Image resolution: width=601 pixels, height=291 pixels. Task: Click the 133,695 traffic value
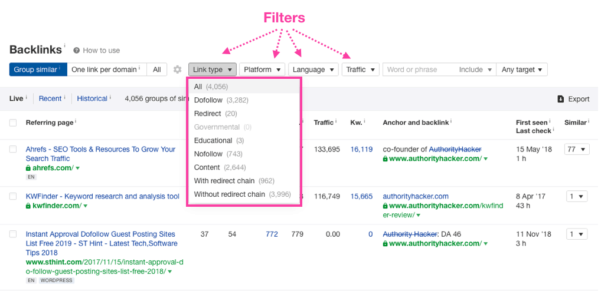pyautogui.click(x=327, y=149)
